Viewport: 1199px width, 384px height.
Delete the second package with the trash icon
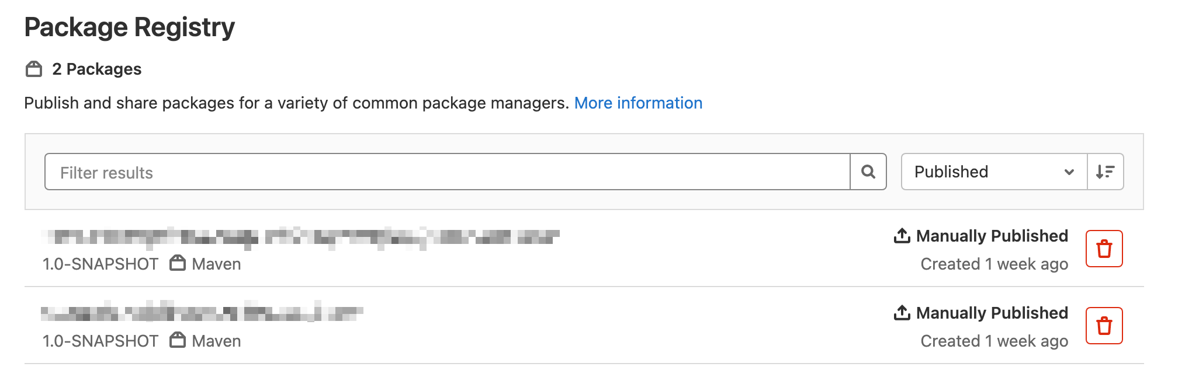click(x=1104, y=326)
